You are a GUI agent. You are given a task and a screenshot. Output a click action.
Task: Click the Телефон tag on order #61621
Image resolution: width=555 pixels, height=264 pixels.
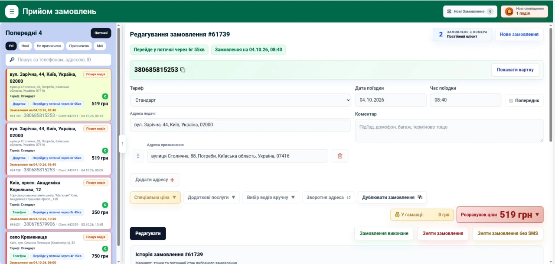pyautogui.click(x=19, y=212)
